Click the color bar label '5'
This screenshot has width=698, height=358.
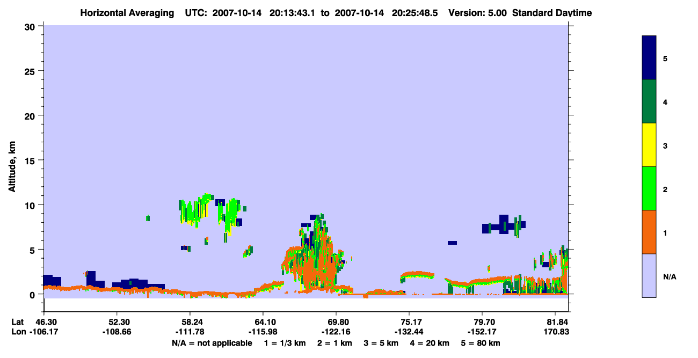665,59
